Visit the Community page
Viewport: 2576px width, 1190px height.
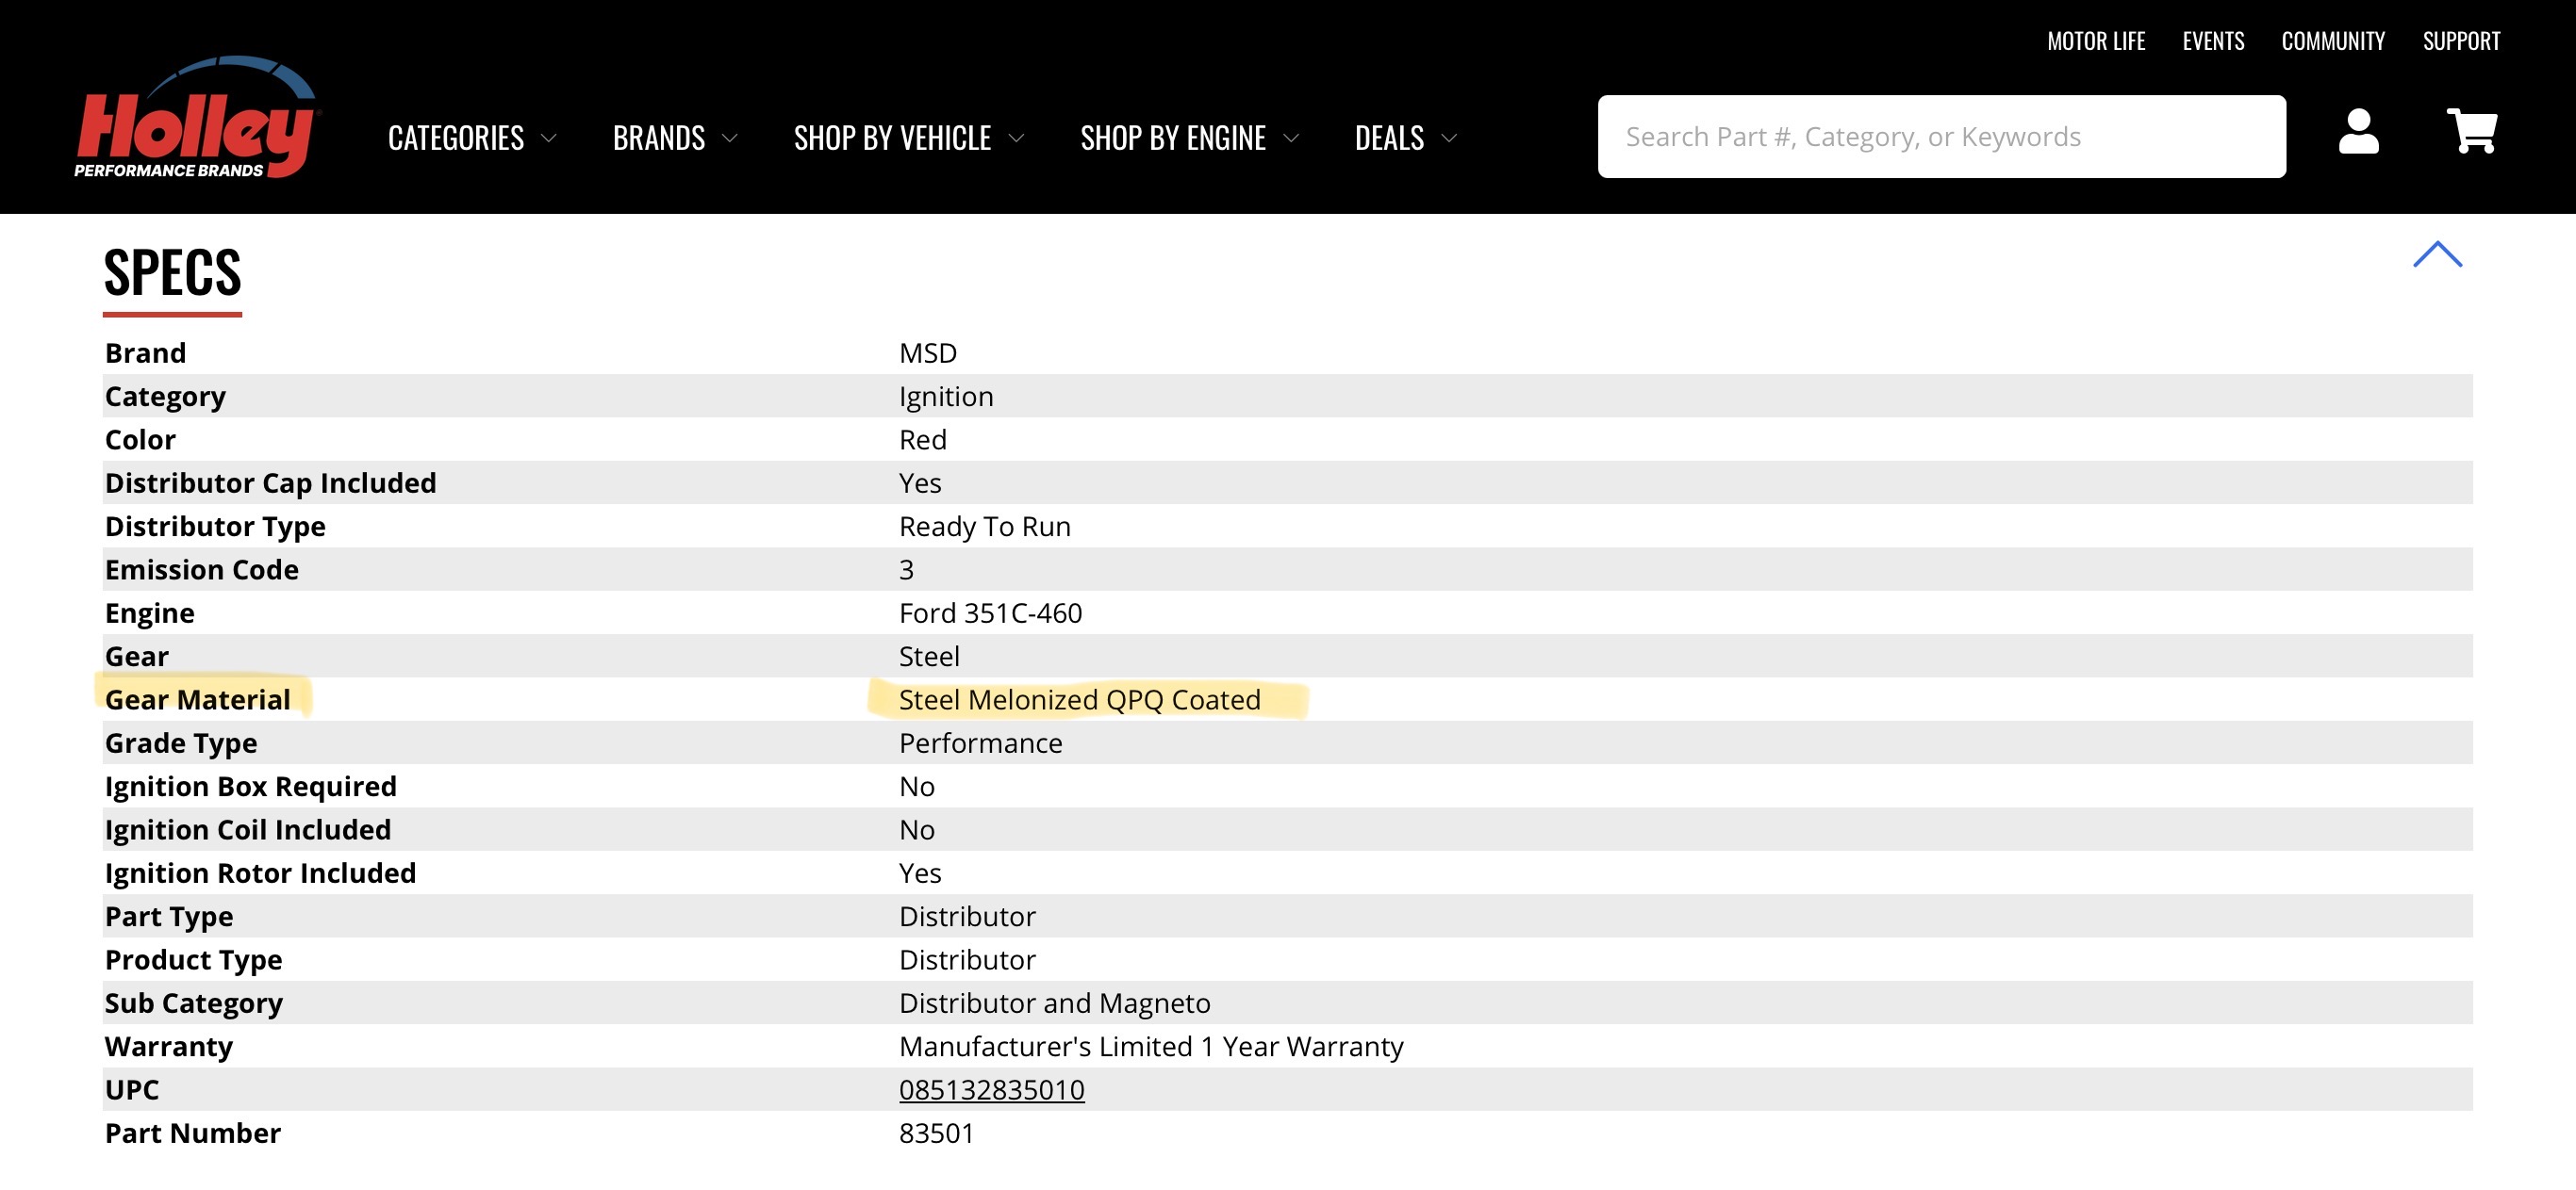click(2332, 41)
